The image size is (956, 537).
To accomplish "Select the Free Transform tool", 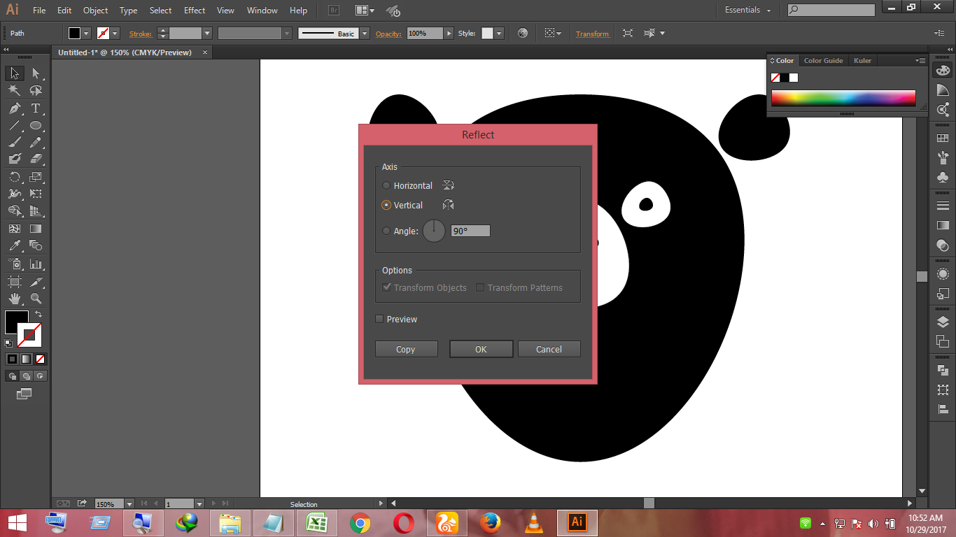I will 36,194.
